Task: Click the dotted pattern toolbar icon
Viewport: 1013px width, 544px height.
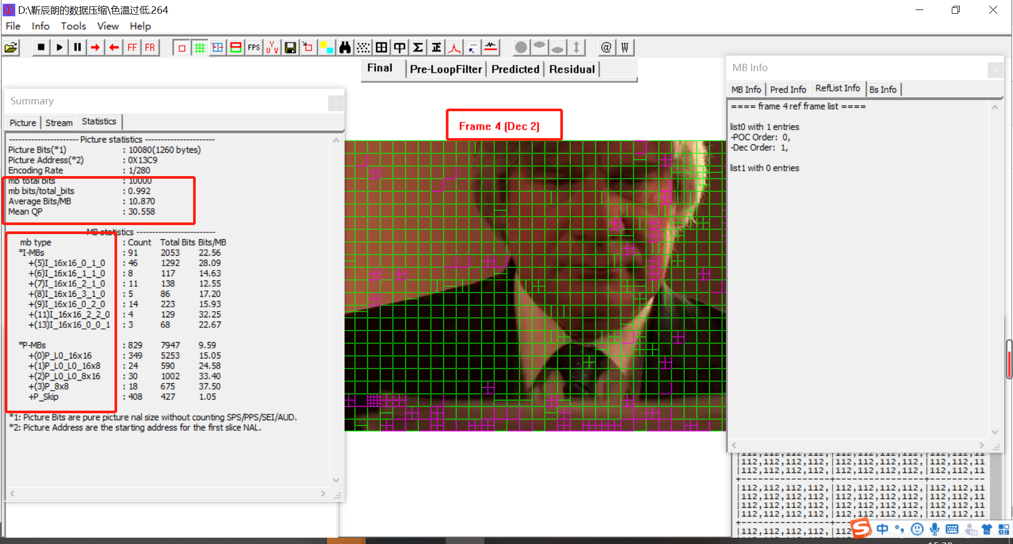Action: (x=363, y=48)
